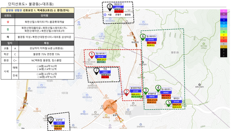This screenshot has width=233, height=131.
Task: Click the orange 불광역 station circle
Action: (110, 107)
